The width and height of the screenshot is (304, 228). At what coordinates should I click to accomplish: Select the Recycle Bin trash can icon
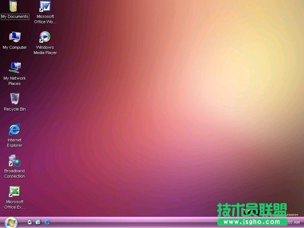[14, 99]
